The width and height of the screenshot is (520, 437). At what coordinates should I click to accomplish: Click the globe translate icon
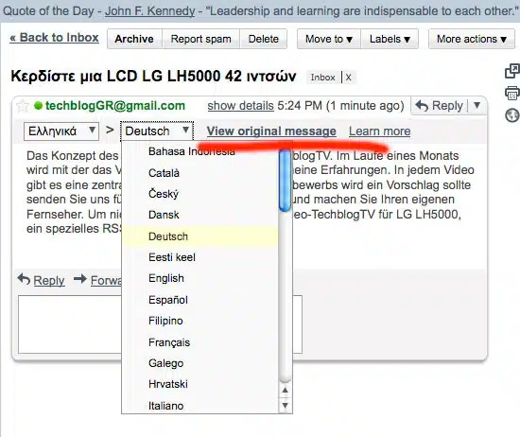(x=512, y=115)
